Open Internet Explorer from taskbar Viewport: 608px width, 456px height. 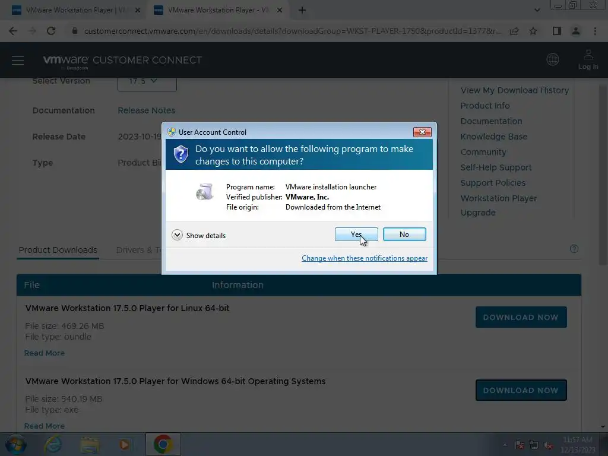pos(53,445)
